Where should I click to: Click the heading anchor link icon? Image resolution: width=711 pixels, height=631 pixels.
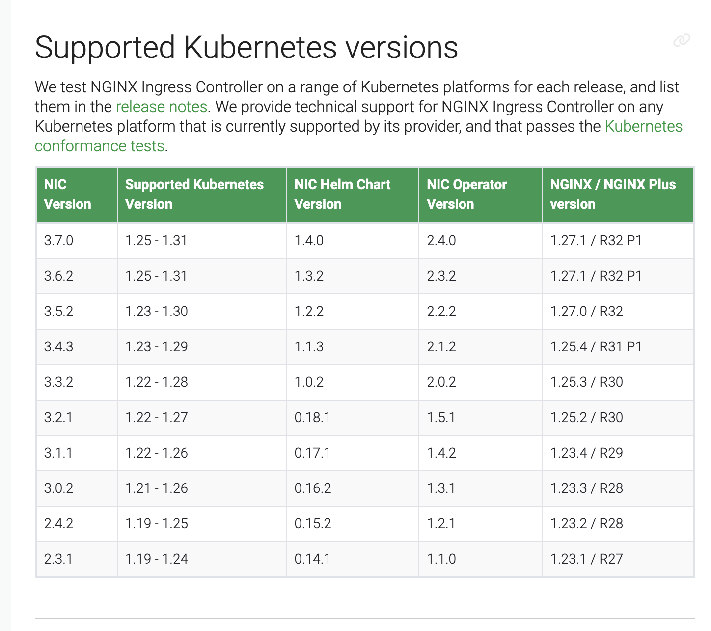(682, 41)
